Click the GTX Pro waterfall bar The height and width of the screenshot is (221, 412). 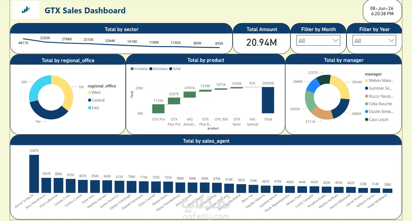[158, 109]
